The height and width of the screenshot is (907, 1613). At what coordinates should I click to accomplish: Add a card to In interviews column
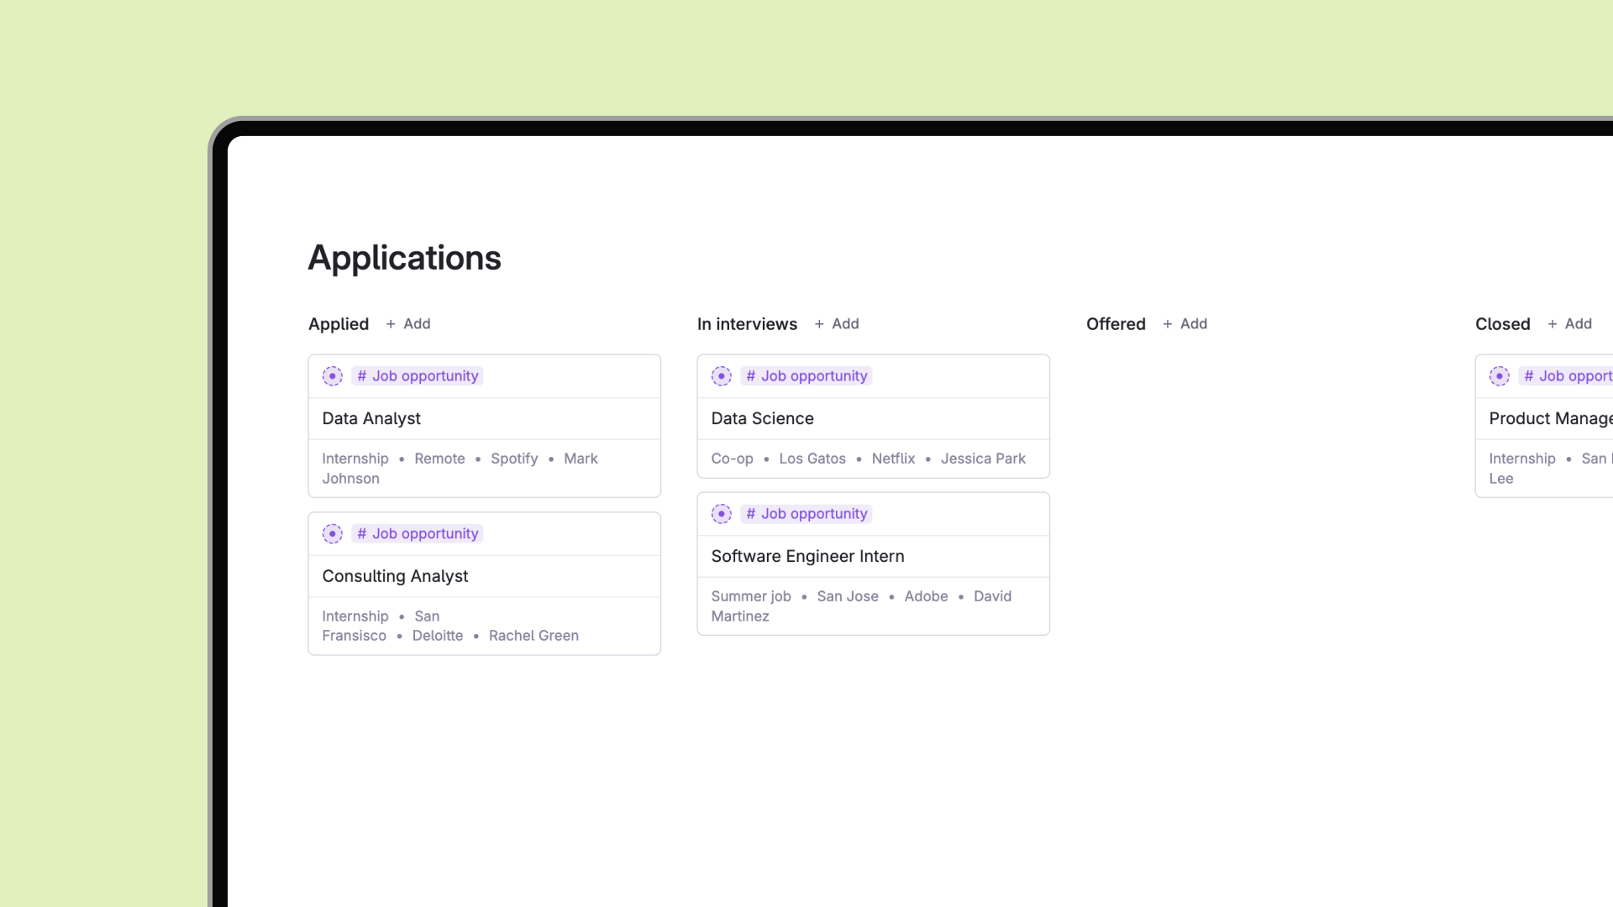pos(837,324)
